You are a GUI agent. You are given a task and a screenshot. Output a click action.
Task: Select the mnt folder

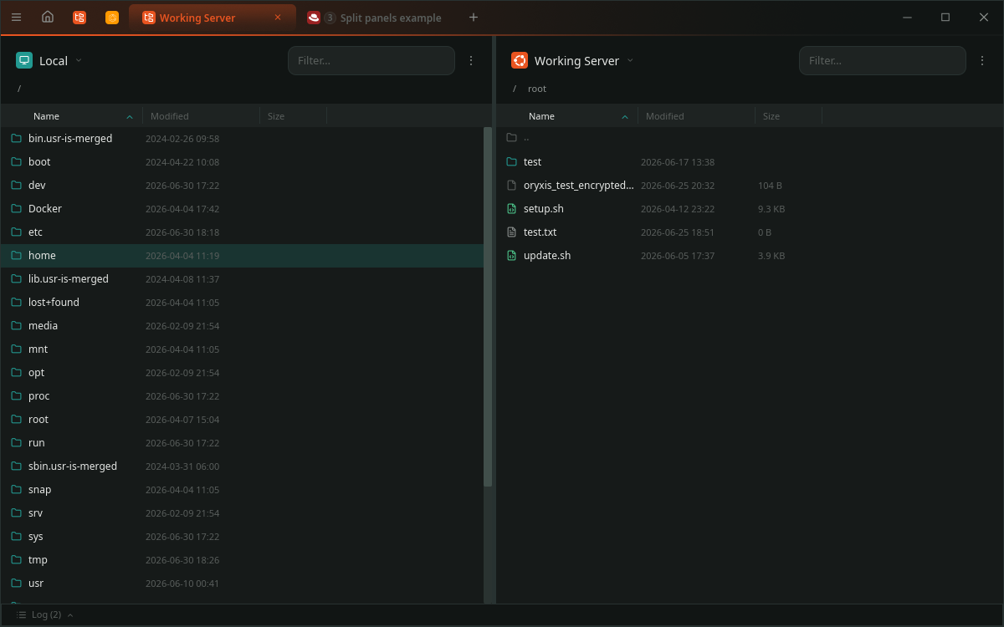click(242, 349)
